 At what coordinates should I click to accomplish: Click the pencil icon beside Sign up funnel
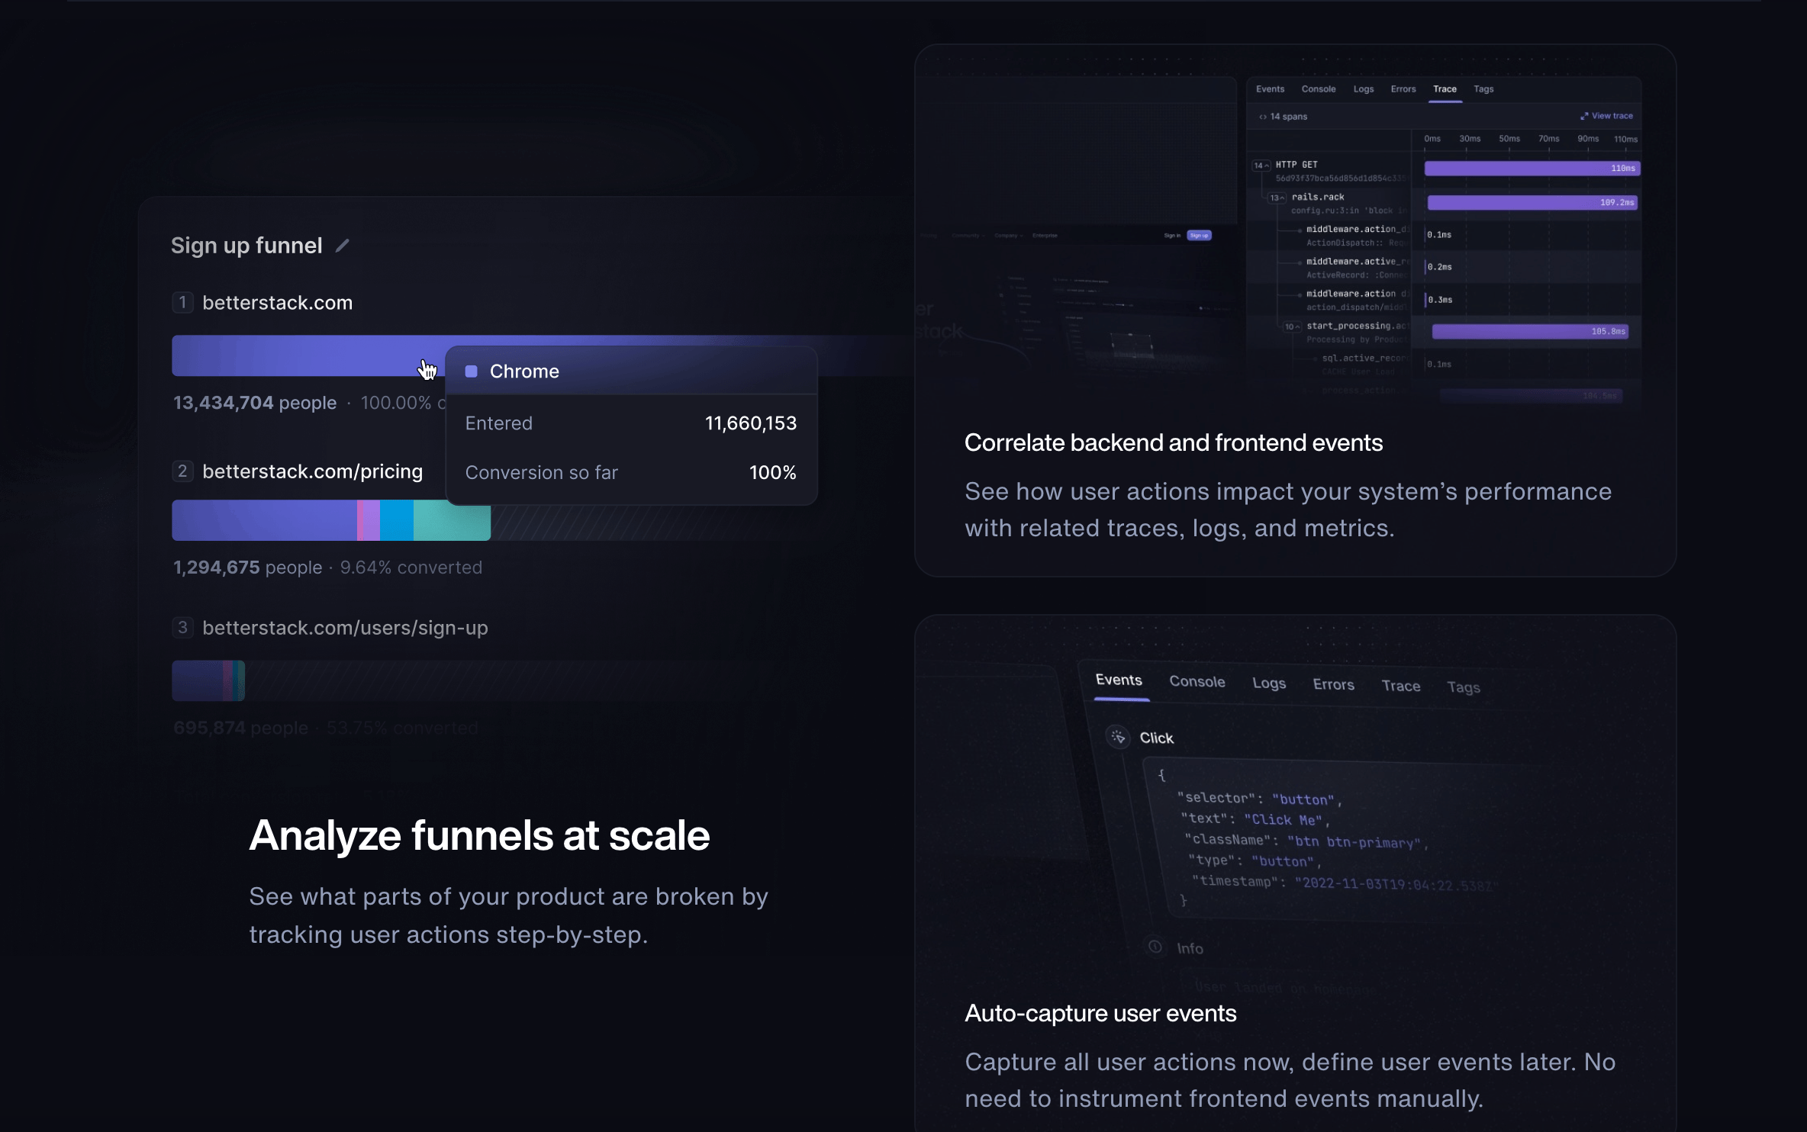tap(342, 245)
